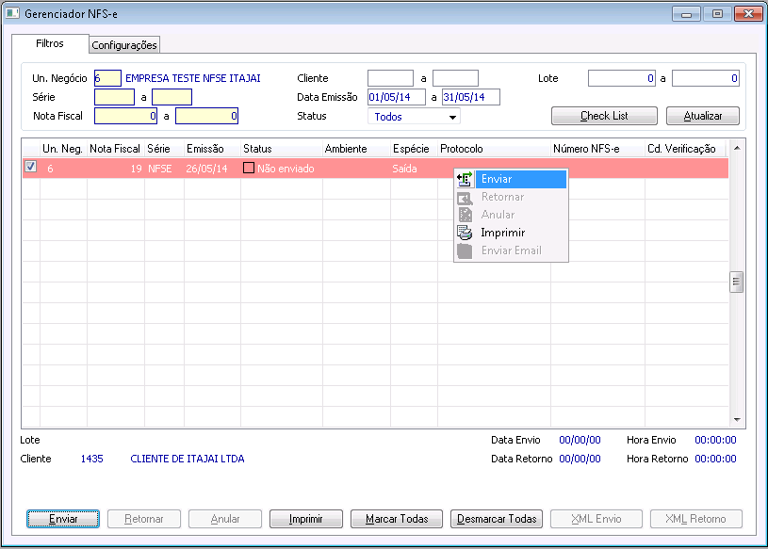Image resolution: width=768 pixels, height=549 pixels.
Task: Click the grid scrollbar down arrow
Action: pyautogui.click(x=737, y=420)
